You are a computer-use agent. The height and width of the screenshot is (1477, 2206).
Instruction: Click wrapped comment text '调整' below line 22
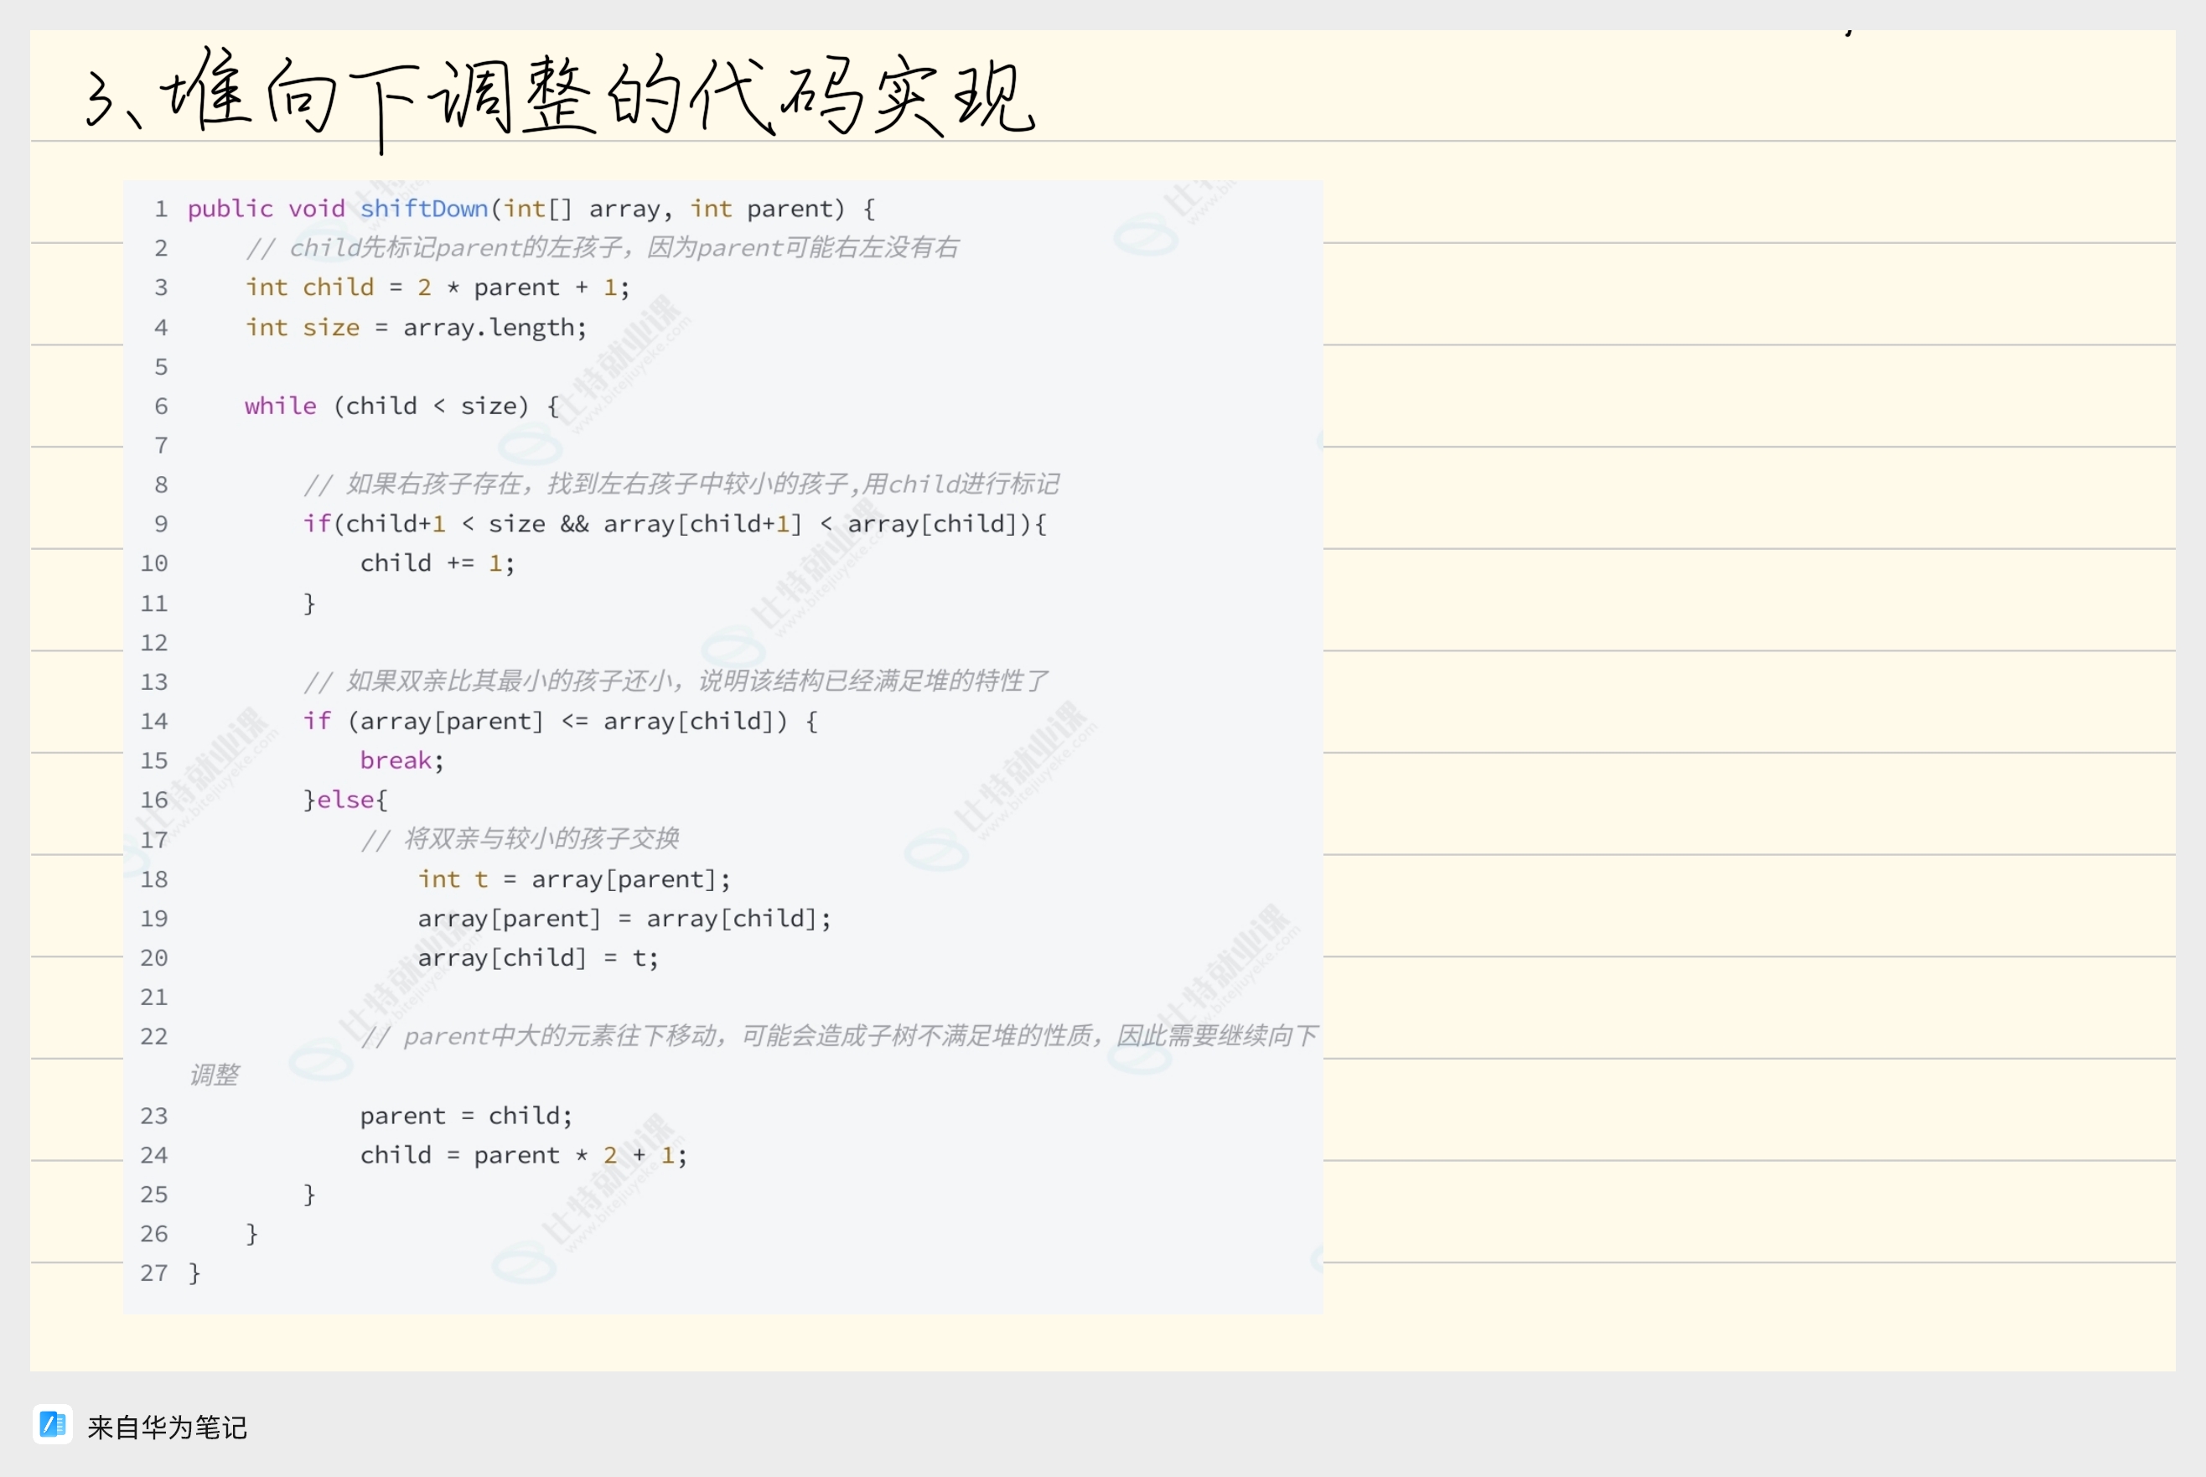(214, 1075)
